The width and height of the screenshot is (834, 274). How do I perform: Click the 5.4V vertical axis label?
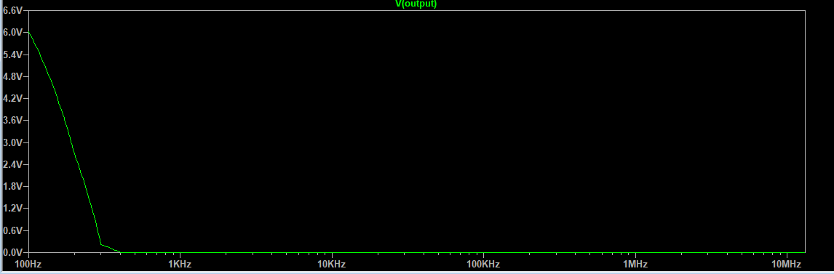(x=13, y=55)
